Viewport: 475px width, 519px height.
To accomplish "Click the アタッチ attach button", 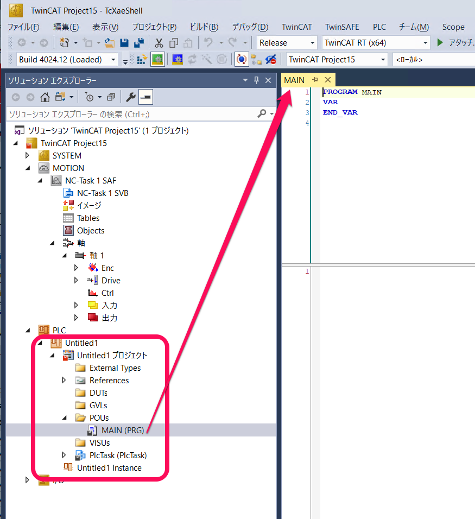I will coord(456,43).
